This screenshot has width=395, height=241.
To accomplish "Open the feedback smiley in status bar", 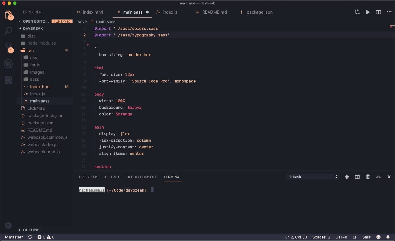I will click(378, 237).
